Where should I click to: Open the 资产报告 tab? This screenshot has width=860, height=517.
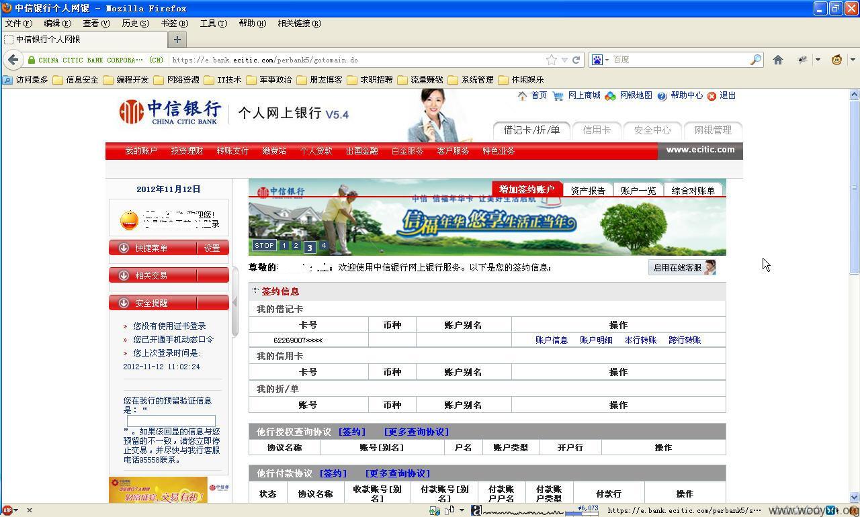pyautogui.click(x=588, y=190)
